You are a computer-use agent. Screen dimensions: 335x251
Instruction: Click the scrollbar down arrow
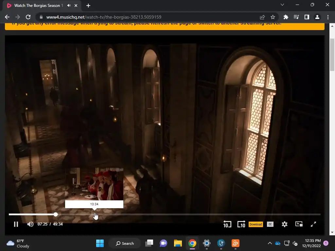click(x=332, y=232)
